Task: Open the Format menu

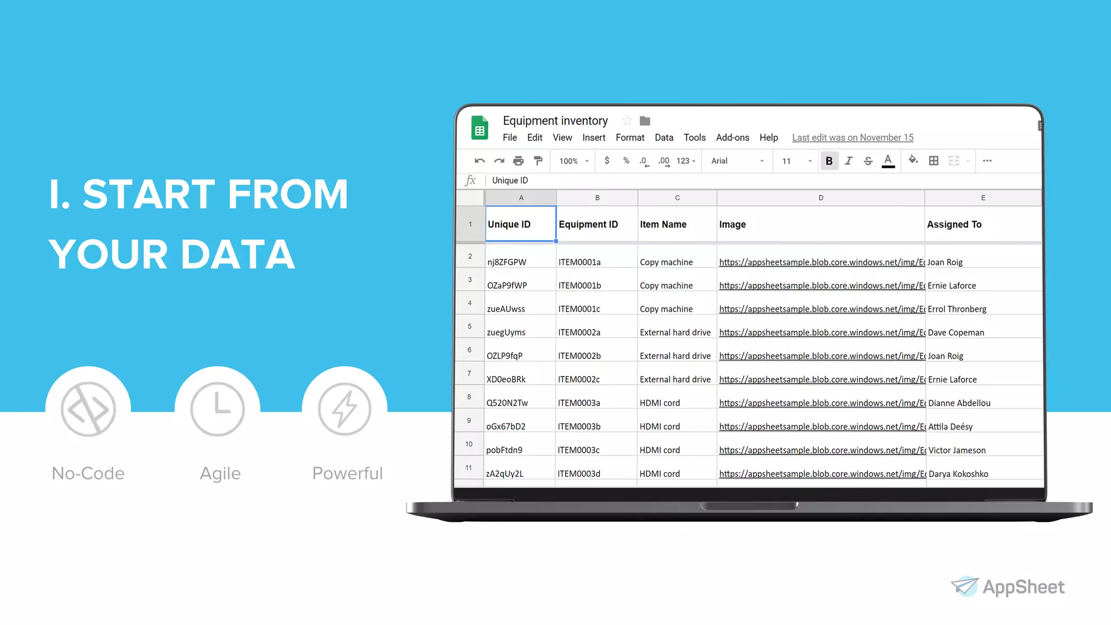Action: 630,138
